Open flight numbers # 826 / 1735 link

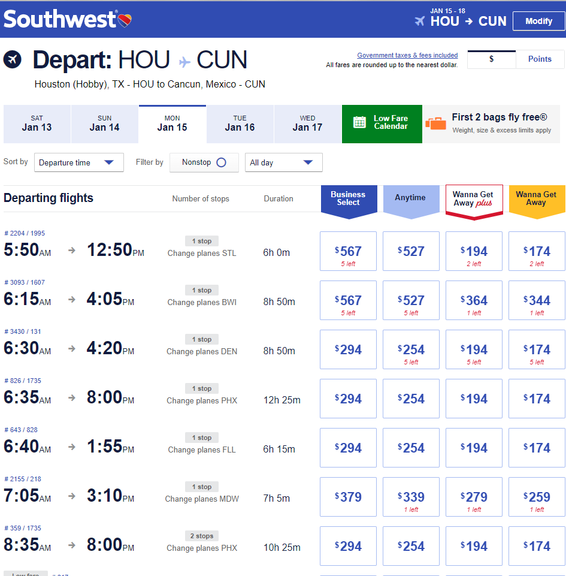(23, 381)
